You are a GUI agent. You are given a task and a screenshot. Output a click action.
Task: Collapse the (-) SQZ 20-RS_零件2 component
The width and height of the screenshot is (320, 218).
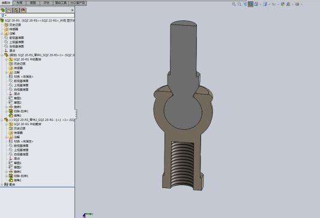tap(2, 120)
